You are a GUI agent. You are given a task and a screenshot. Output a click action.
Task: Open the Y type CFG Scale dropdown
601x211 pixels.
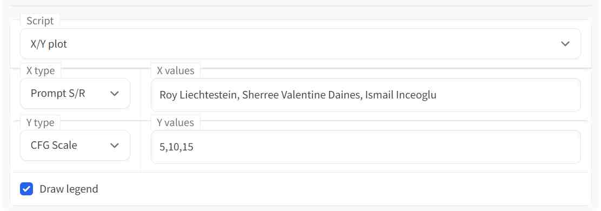(75, 146)
